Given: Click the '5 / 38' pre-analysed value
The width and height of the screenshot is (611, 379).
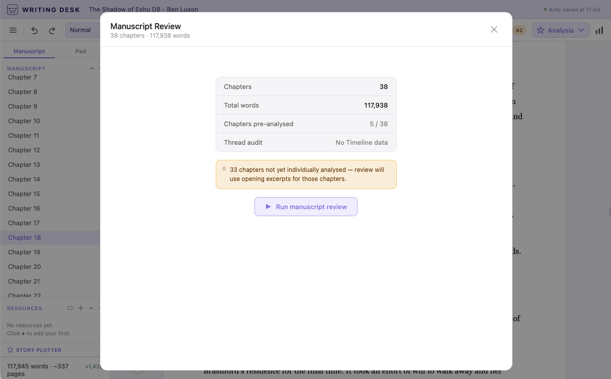Looking at the screenshot, I should [379, 124].
